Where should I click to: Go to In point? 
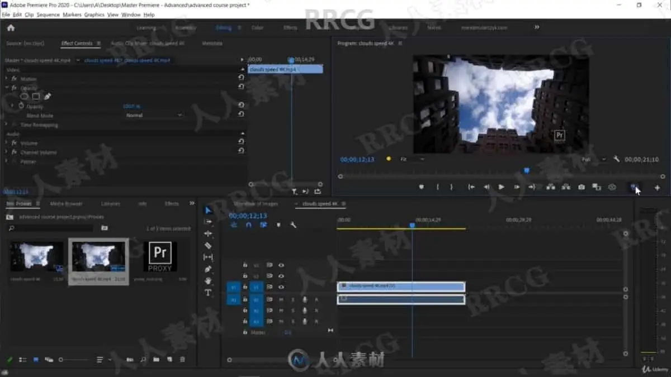coord(471,187)
